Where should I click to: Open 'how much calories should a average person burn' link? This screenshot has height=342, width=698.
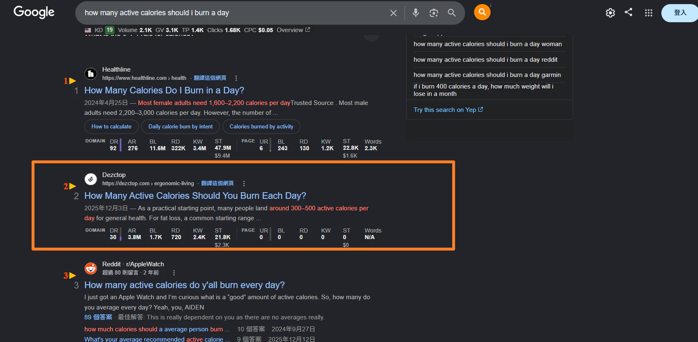(157, 329)
